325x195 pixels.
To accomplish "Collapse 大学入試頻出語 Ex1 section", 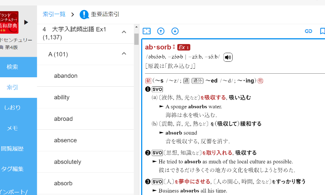I will point(124,32).
